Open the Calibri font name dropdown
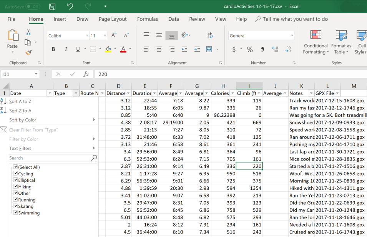Viewport: 367px width, 237px height. (87, 36)
